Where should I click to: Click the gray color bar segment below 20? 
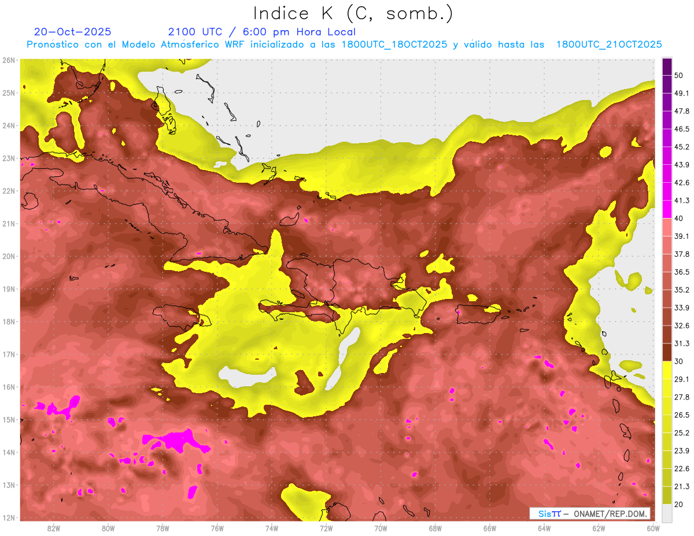pos(667,513)
